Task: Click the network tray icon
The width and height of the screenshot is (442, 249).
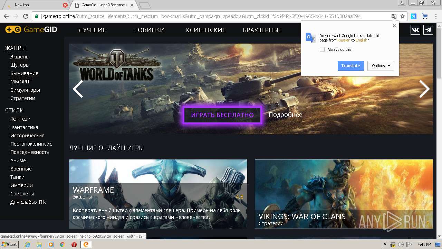Action: pyautogui.click(x=393, y=245)
